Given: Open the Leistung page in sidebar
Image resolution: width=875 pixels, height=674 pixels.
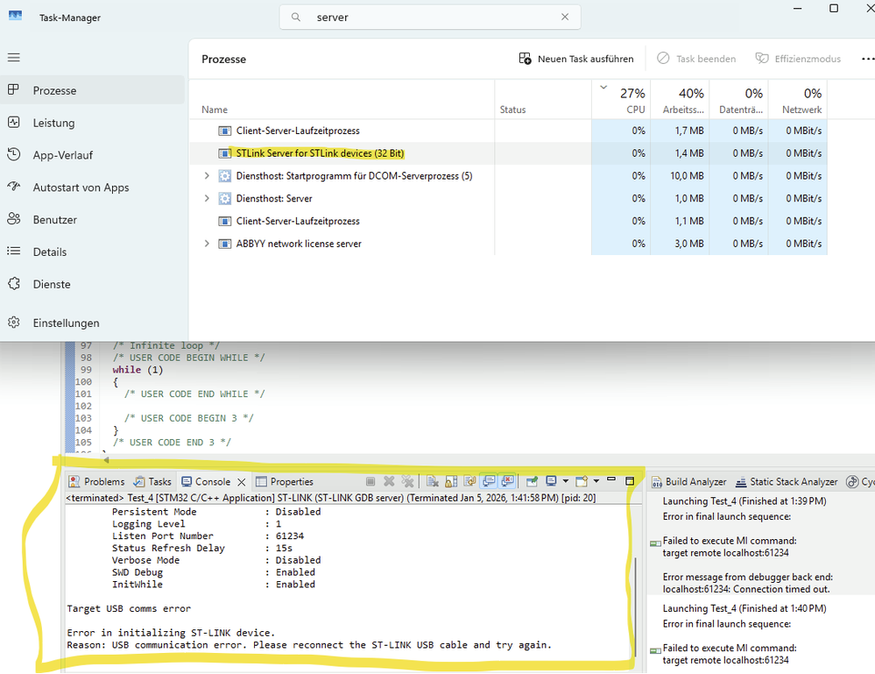Looking at the screenshot, I should [x=53, y=123].
